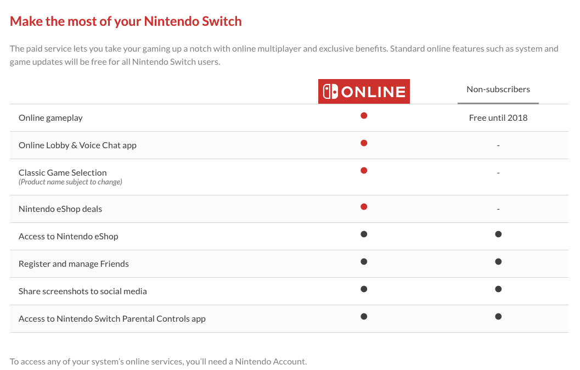Screen dimensions: 580x370
Task: Click Online dot for Share screenshots row
Action: [x=364, y=289]
